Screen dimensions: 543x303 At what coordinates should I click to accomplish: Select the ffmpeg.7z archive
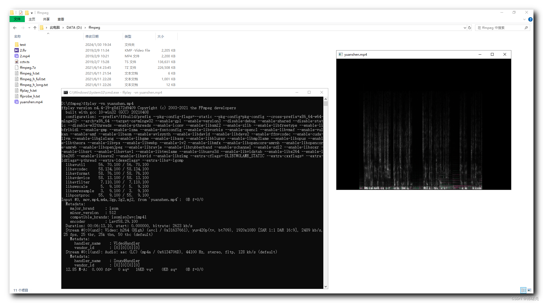click(28, 67)
